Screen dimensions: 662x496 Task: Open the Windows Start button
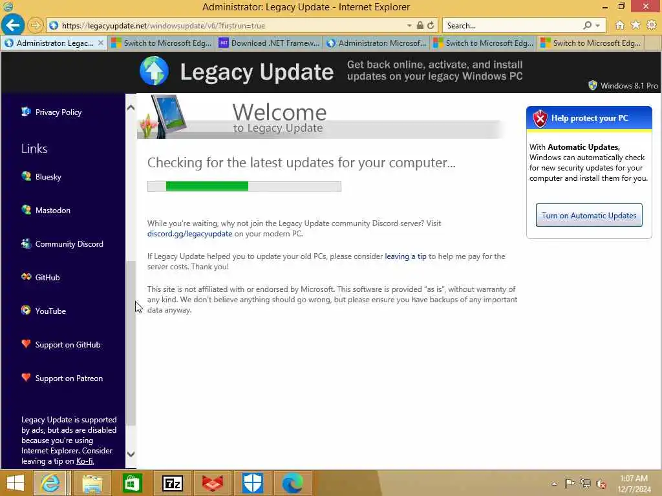[x=16, y=483]
